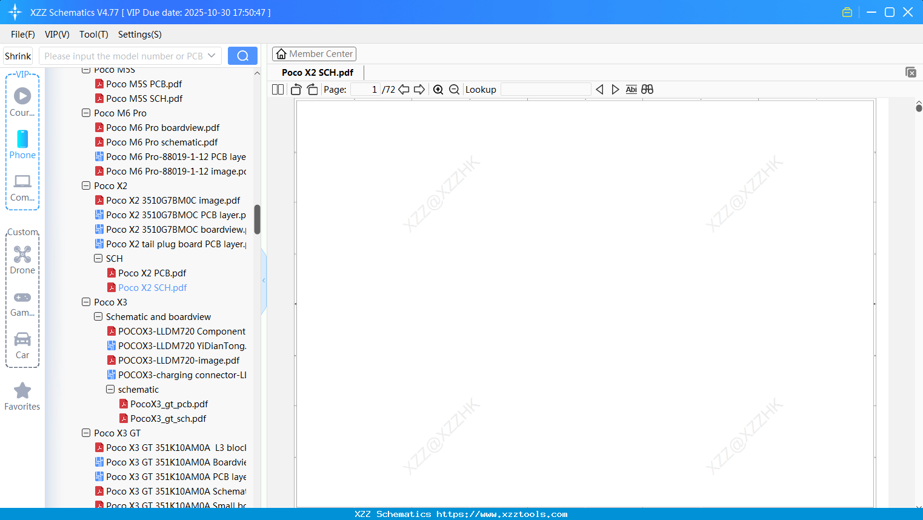
Task: Collapse the sidebar panel handle
Action: [264, 281]
